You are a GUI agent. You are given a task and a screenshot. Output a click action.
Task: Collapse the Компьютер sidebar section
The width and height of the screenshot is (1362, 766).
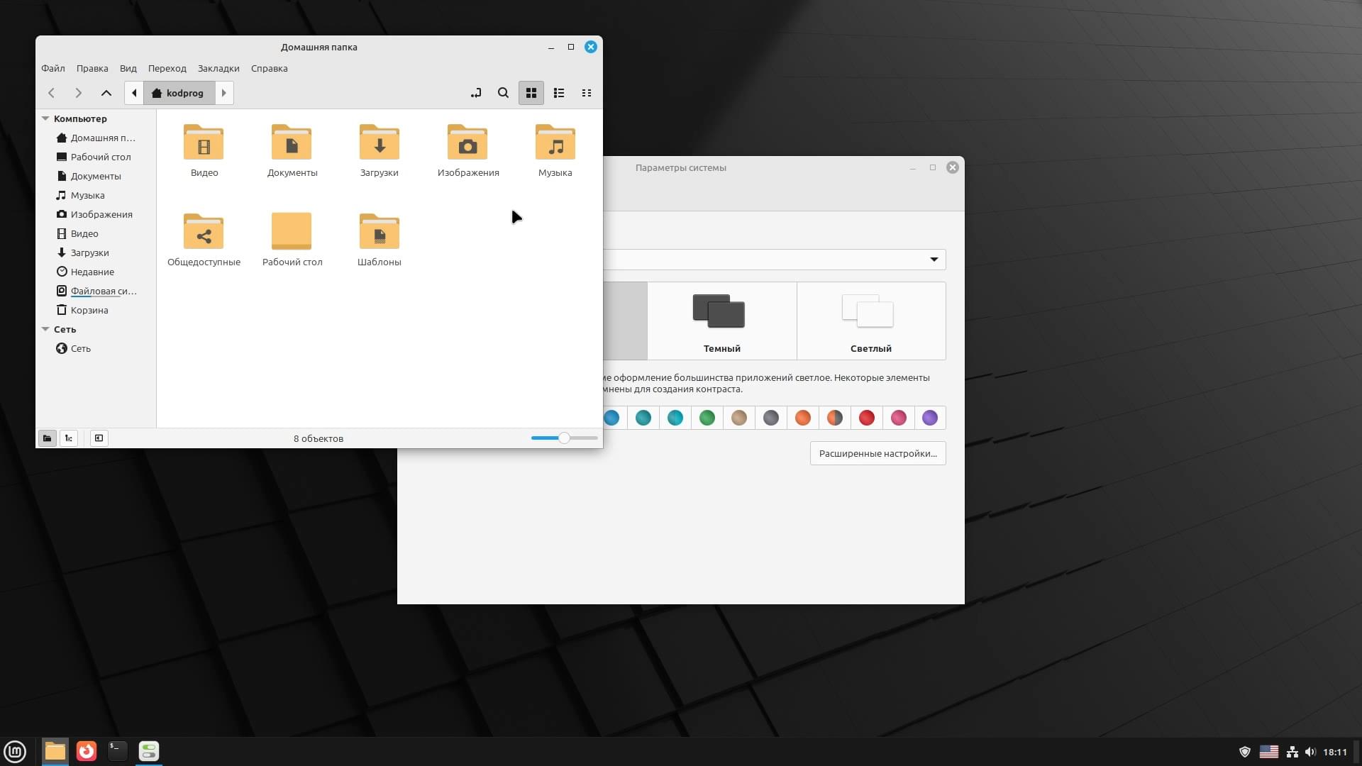coord(45,118)
